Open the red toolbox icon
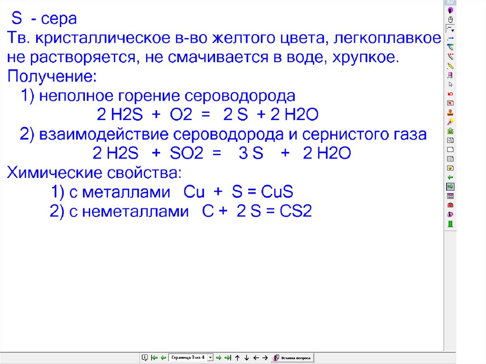 (x=450, y=205)
